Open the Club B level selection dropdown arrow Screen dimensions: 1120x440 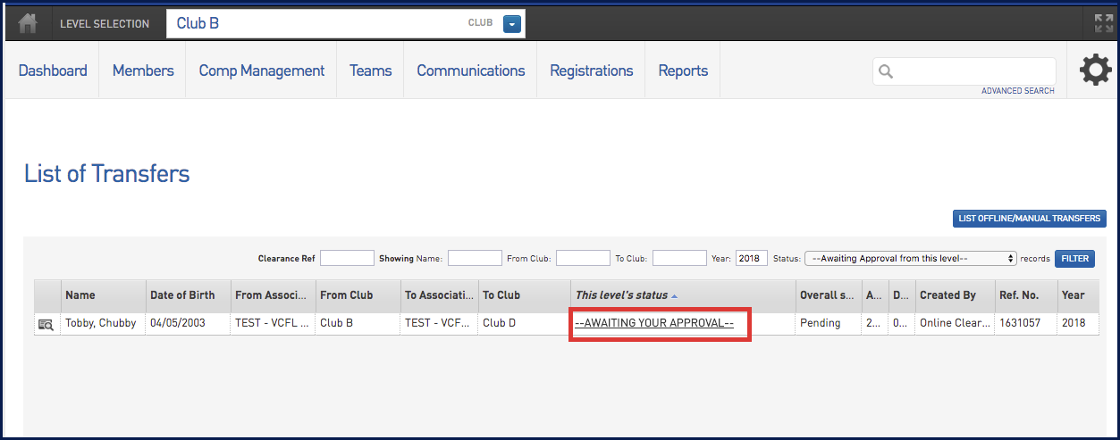click(x=511, y=24)
